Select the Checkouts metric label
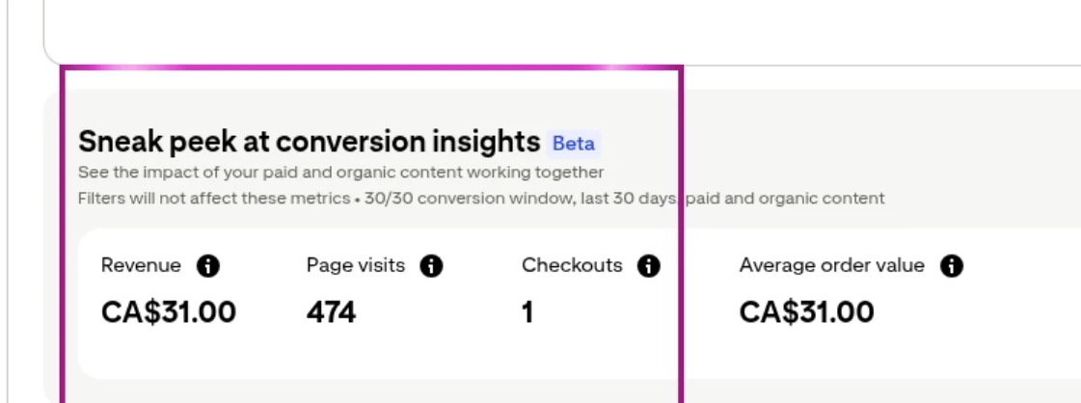1081x403 pixels. pos(572,266)
